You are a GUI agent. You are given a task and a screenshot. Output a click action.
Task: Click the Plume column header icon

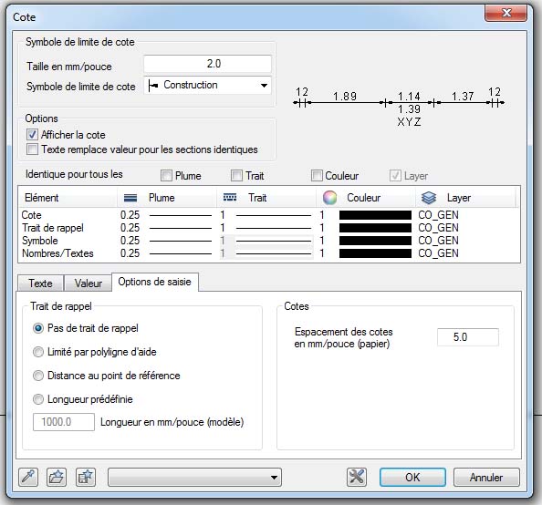tap(130, 198)
